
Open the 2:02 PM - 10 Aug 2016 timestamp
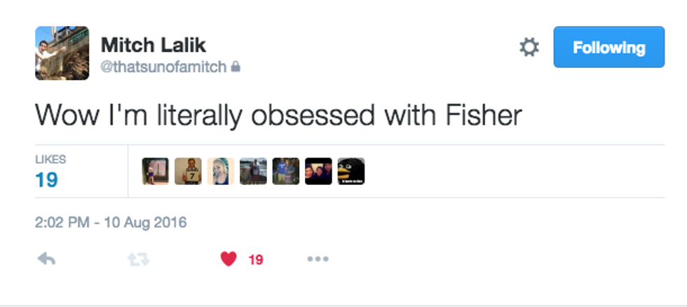click(111, 224)
